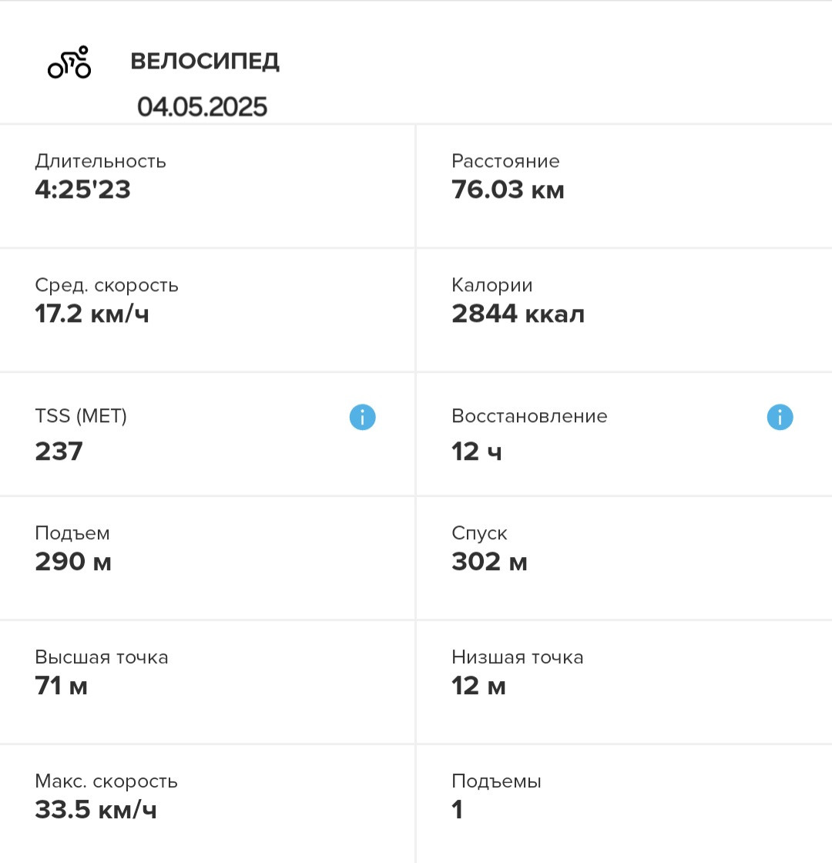Select the Расстояние 76.03 км cell

click(x=625, y=186)
